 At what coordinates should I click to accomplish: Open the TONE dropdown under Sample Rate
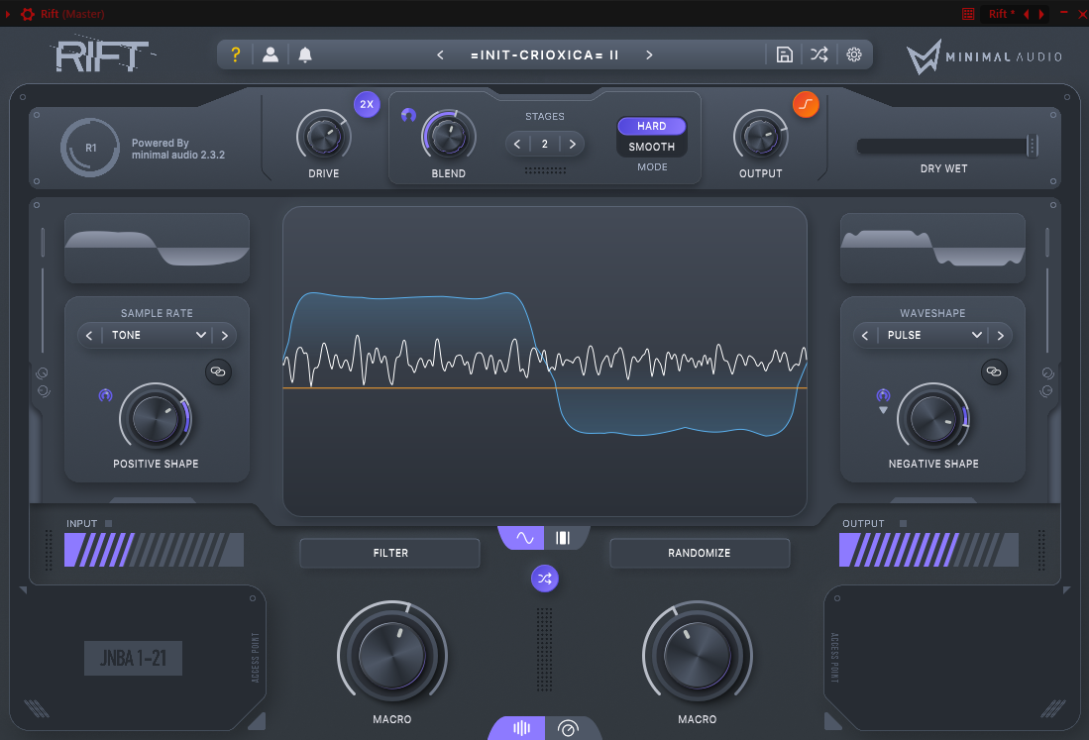tap(160, 335)
